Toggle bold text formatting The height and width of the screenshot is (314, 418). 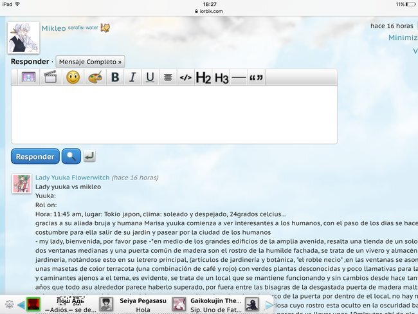[115, 78]
